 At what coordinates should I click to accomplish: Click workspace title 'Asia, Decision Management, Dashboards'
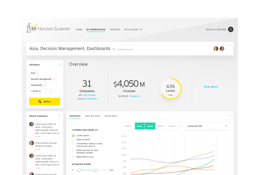pyautogui.click(x=70, y=49)
